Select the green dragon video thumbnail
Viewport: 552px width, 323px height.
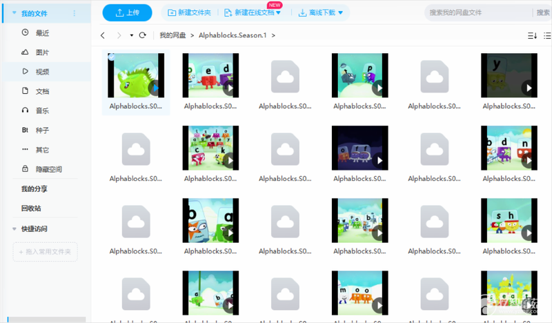pyautogui.click(x=136, y=75)
